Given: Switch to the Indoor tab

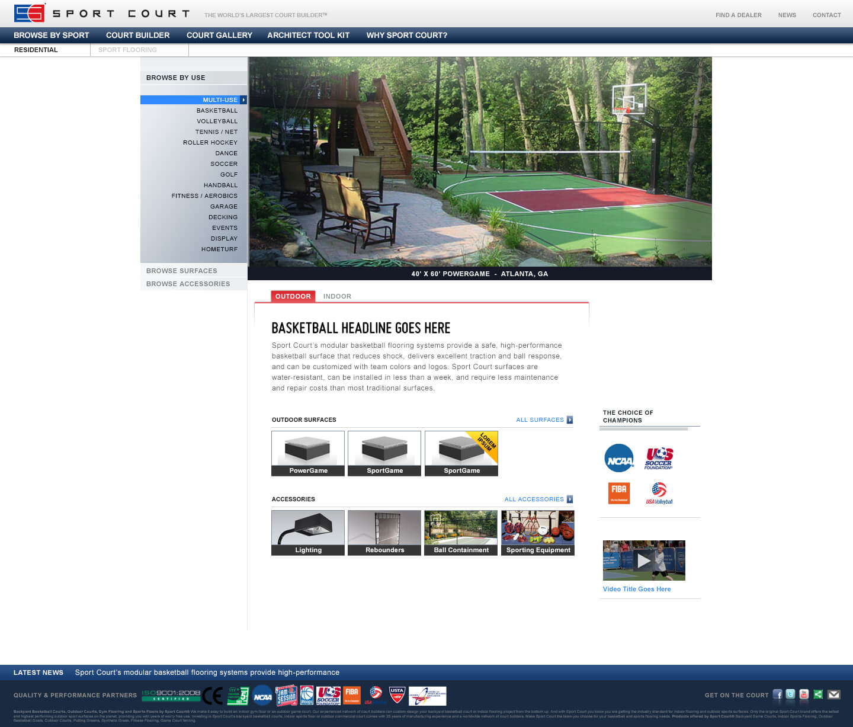Looking at the screenshot, I should [x=337, y=296].
